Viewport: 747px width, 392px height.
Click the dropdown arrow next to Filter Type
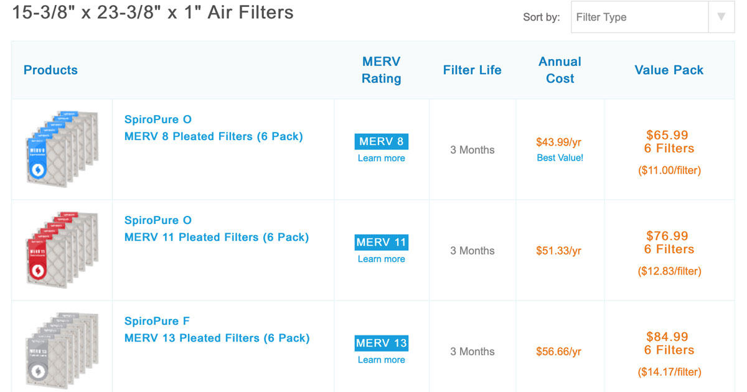pyautogui.click(x=721, y=17)
